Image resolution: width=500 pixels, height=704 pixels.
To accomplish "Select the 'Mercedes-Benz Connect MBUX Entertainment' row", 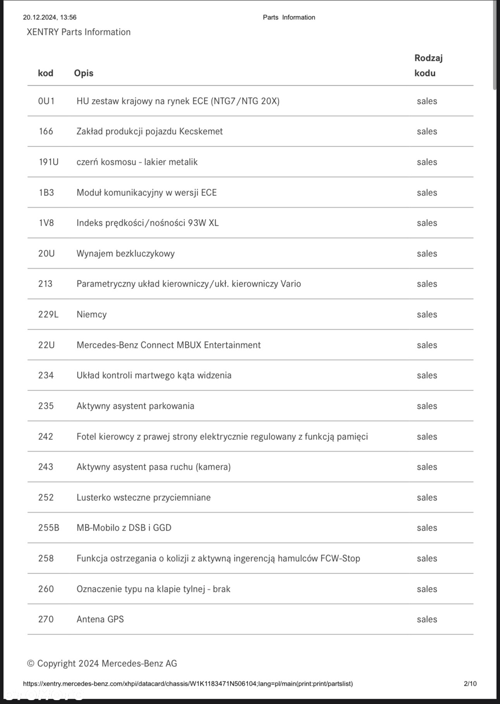I will (x=169, y=345).
